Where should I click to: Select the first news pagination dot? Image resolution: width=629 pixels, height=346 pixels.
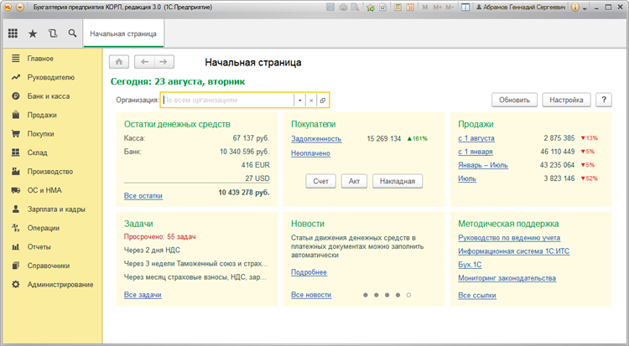tap(366, 295)
